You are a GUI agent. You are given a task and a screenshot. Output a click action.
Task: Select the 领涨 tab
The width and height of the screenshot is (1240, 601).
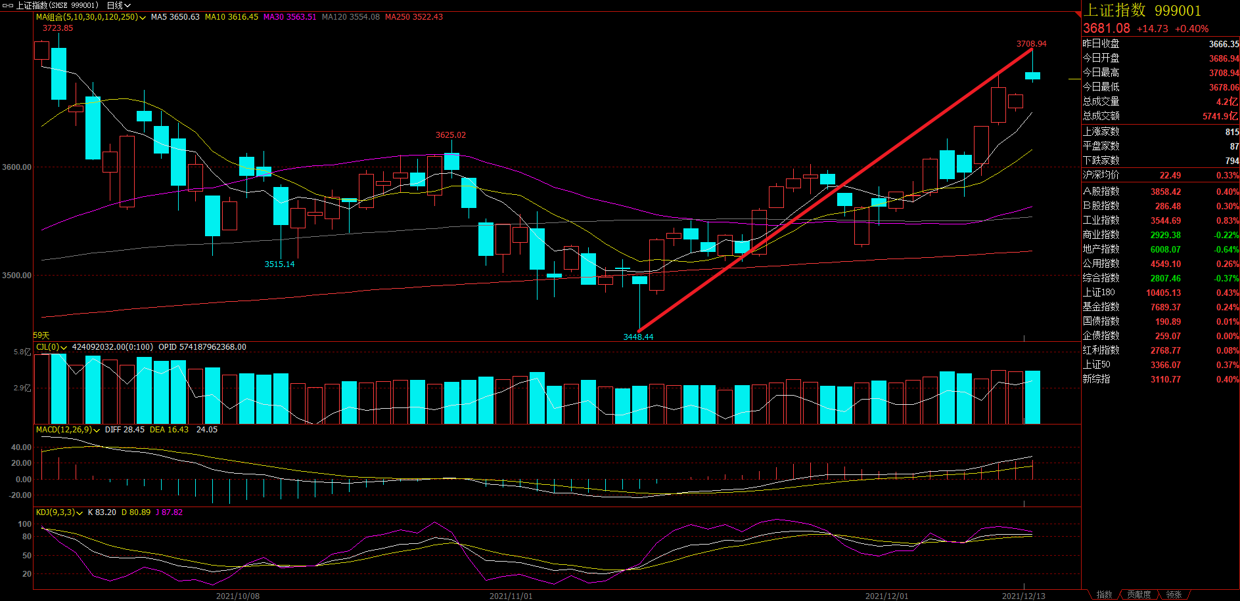tap(1174, 594)
